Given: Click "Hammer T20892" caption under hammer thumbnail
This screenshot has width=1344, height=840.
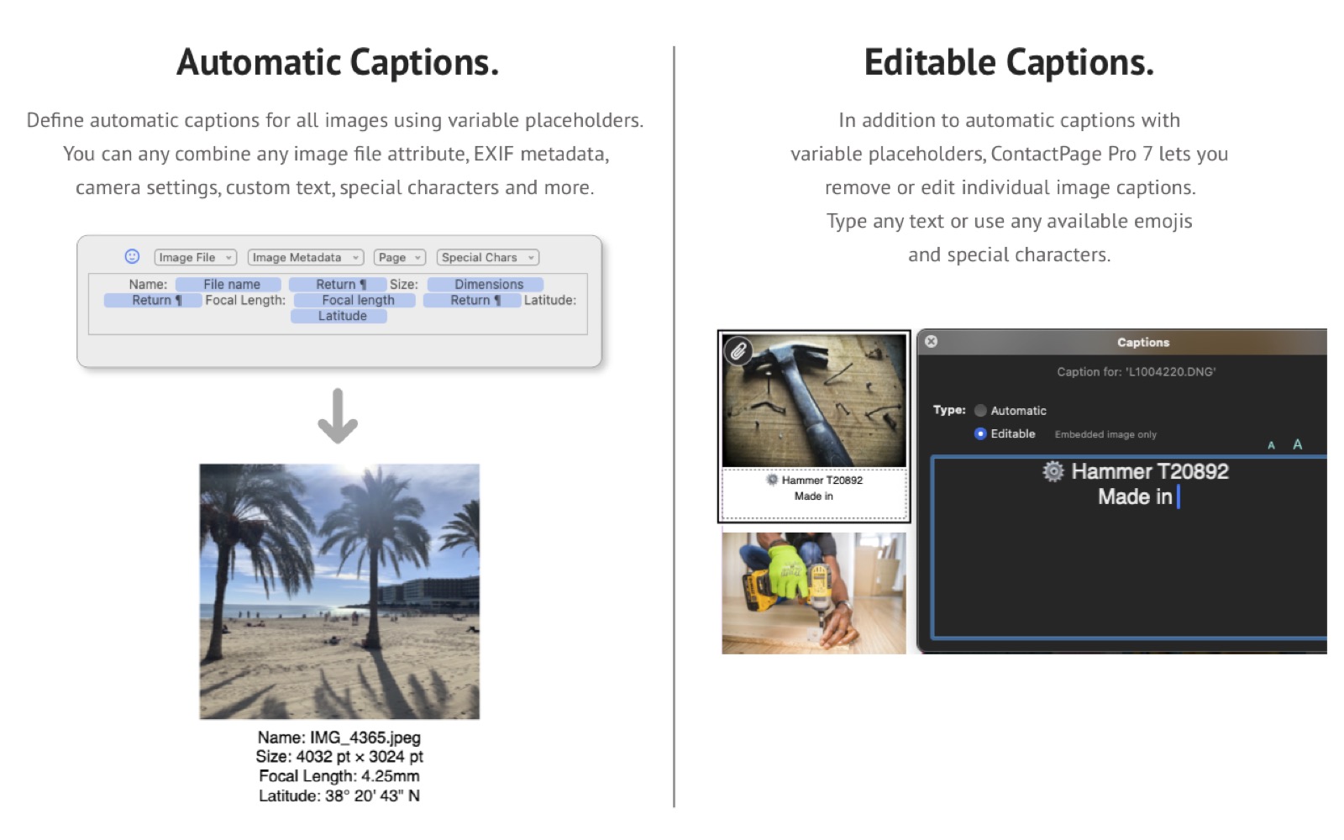Looking at the screenshot, I should 822,480.
